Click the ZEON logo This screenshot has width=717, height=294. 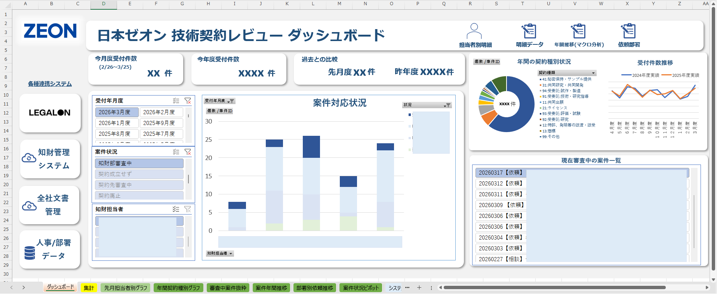pos(50,31)
